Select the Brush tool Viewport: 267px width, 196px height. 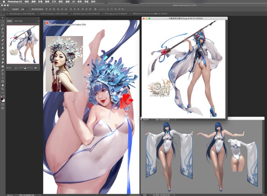click(x=3, y=44)
